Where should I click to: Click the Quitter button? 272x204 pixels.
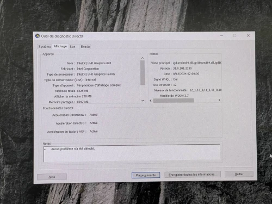pos(239,174)
